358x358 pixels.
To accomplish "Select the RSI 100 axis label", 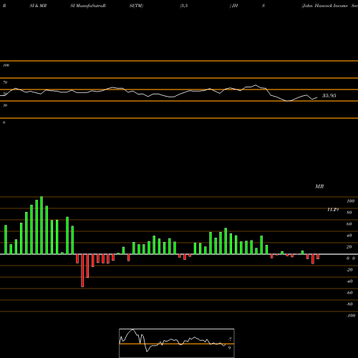I will tap(6, 65).
